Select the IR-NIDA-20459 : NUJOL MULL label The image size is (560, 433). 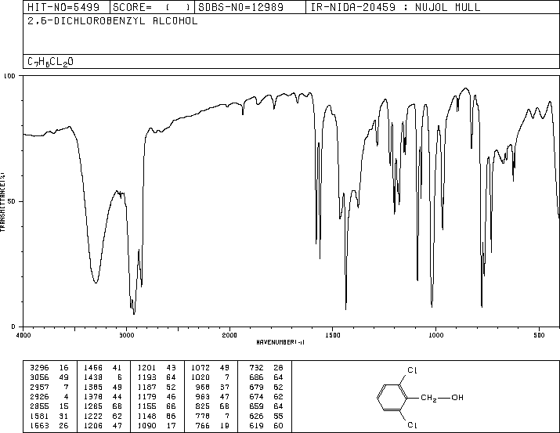[396, 7]
